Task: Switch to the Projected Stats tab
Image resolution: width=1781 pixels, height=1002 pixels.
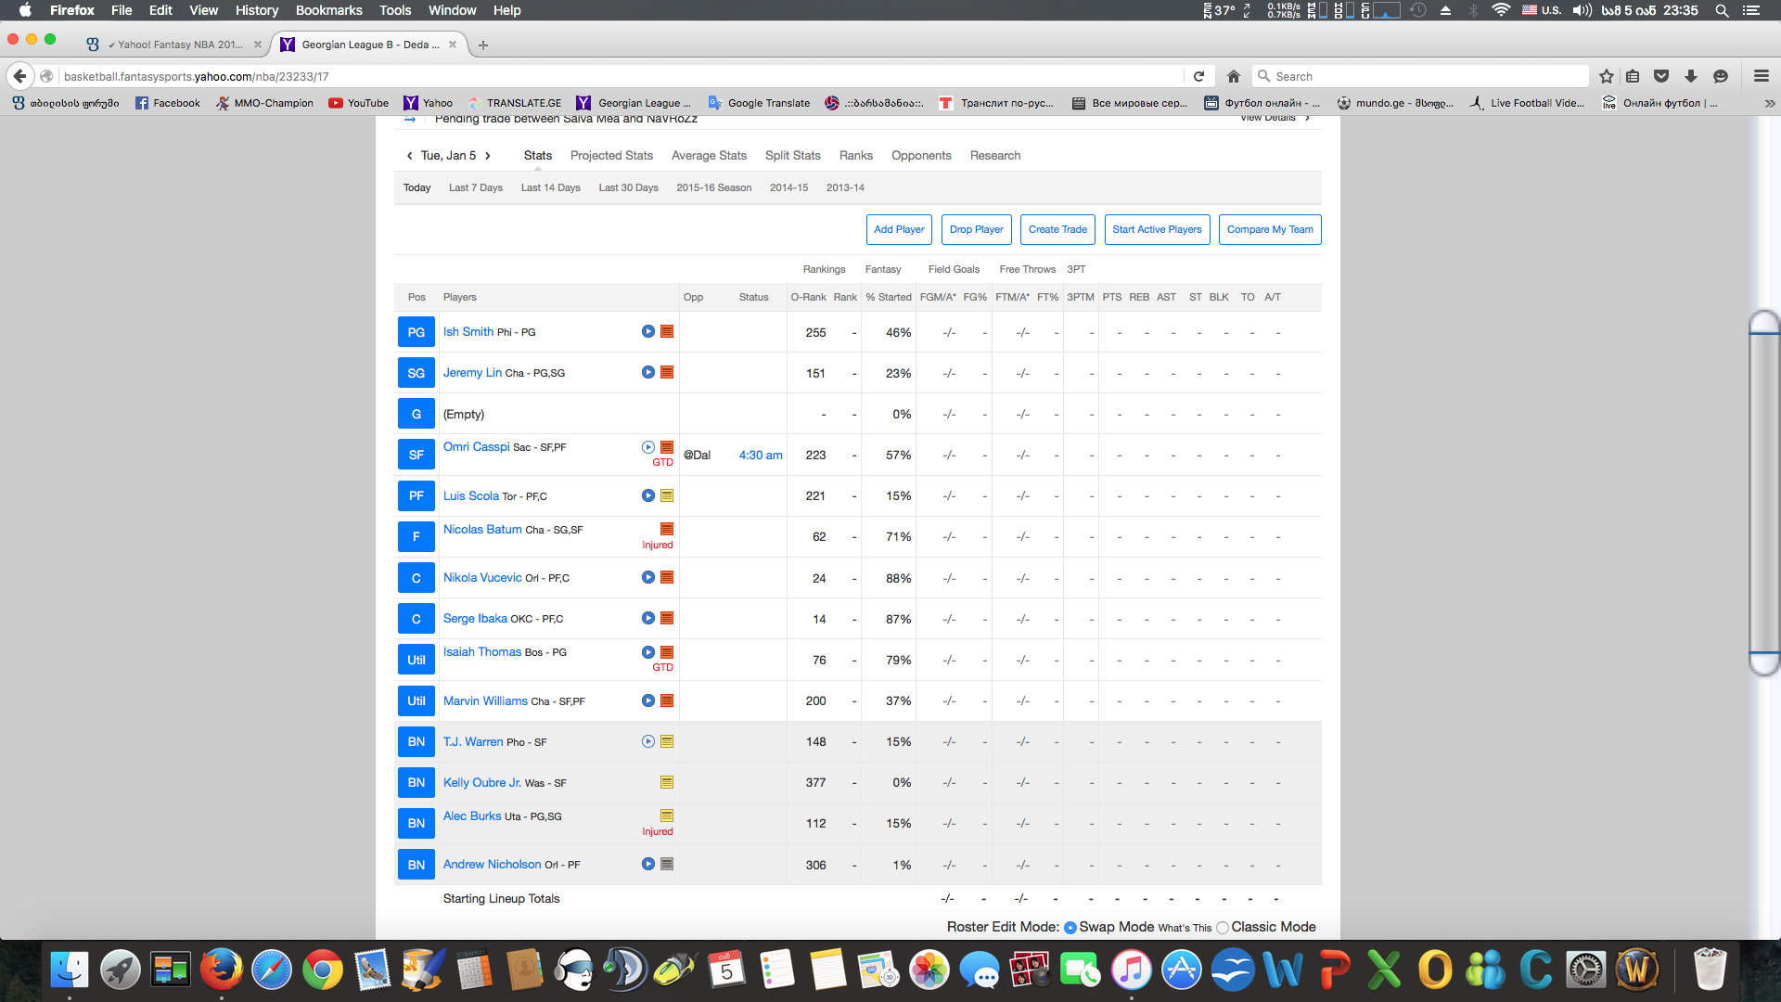Action: 611,156
